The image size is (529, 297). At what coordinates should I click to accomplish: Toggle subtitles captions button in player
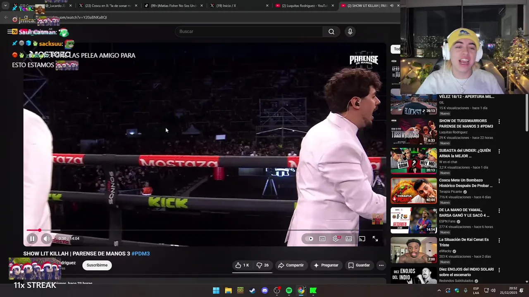[x=322, y=238]
